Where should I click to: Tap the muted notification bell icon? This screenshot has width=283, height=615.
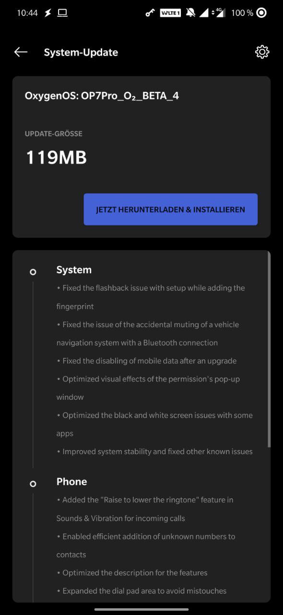pos(190,13)
